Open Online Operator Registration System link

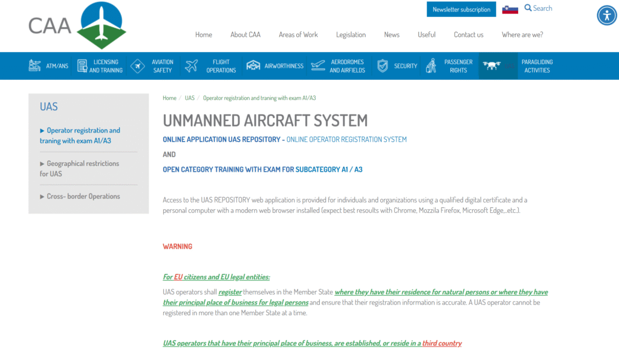coord(346,139)
